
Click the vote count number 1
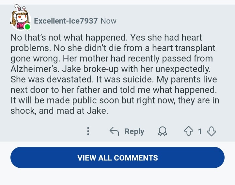(200, 131)
